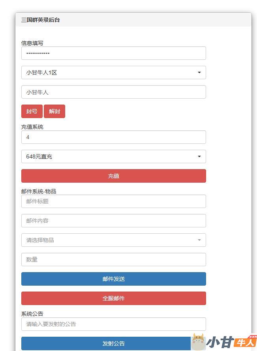Focus the 邮件标题 input field

[113, 201]
